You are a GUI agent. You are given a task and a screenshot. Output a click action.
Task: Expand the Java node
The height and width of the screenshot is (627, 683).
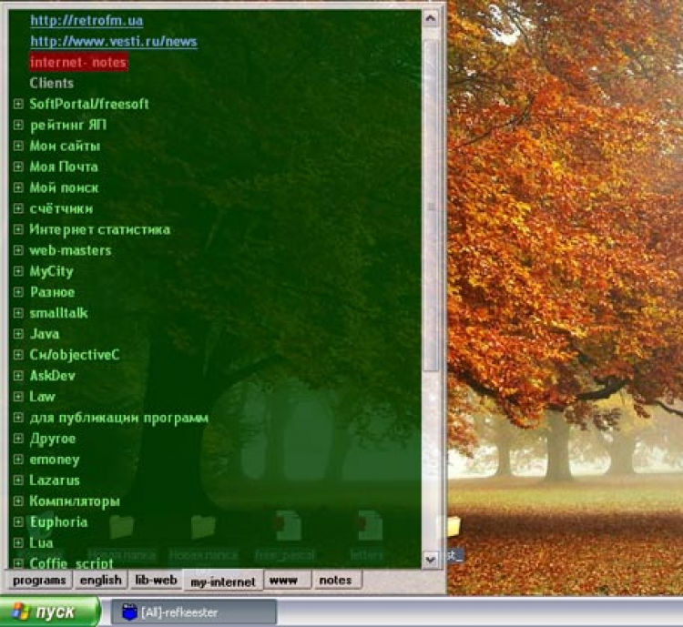[18, 334]
